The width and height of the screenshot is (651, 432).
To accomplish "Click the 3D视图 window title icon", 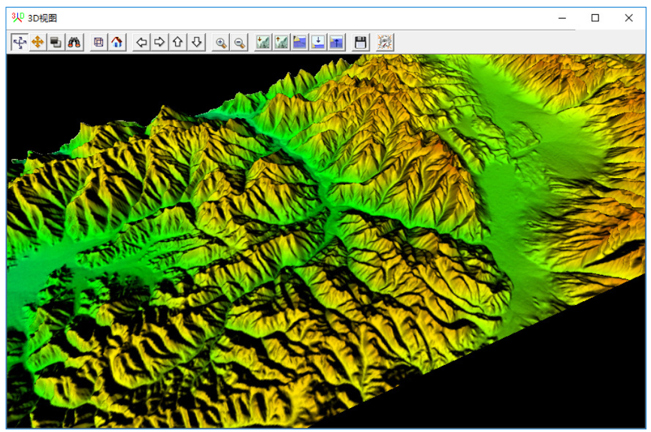I will pyautogui.click(x=17, y=17).
